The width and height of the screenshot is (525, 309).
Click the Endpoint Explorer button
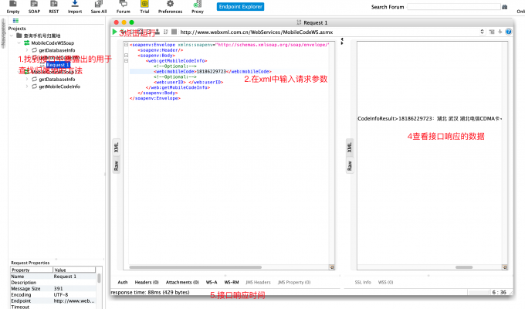(240, 7)
